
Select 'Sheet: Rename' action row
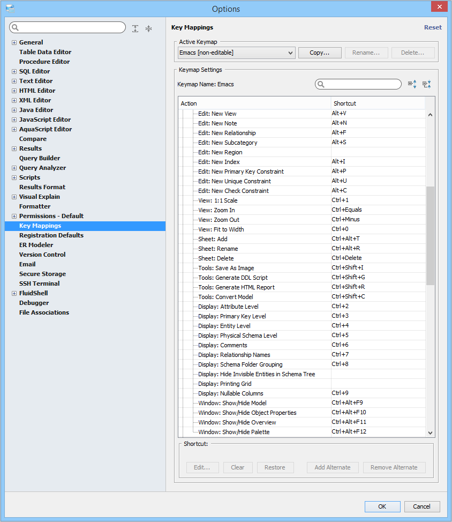[x=302, y=249]
